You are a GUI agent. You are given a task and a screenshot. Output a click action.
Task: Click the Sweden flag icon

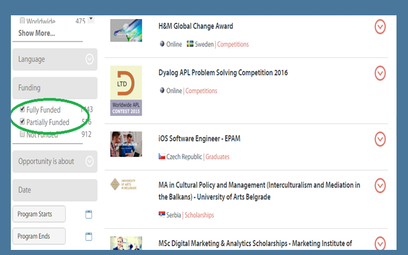point(190,44)
